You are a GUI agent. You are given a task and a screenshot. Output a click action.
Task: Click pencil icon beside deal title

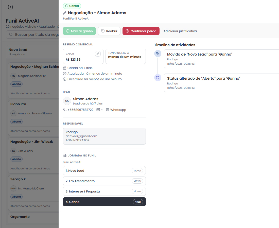pyautogui.click(x=65, y=13)
